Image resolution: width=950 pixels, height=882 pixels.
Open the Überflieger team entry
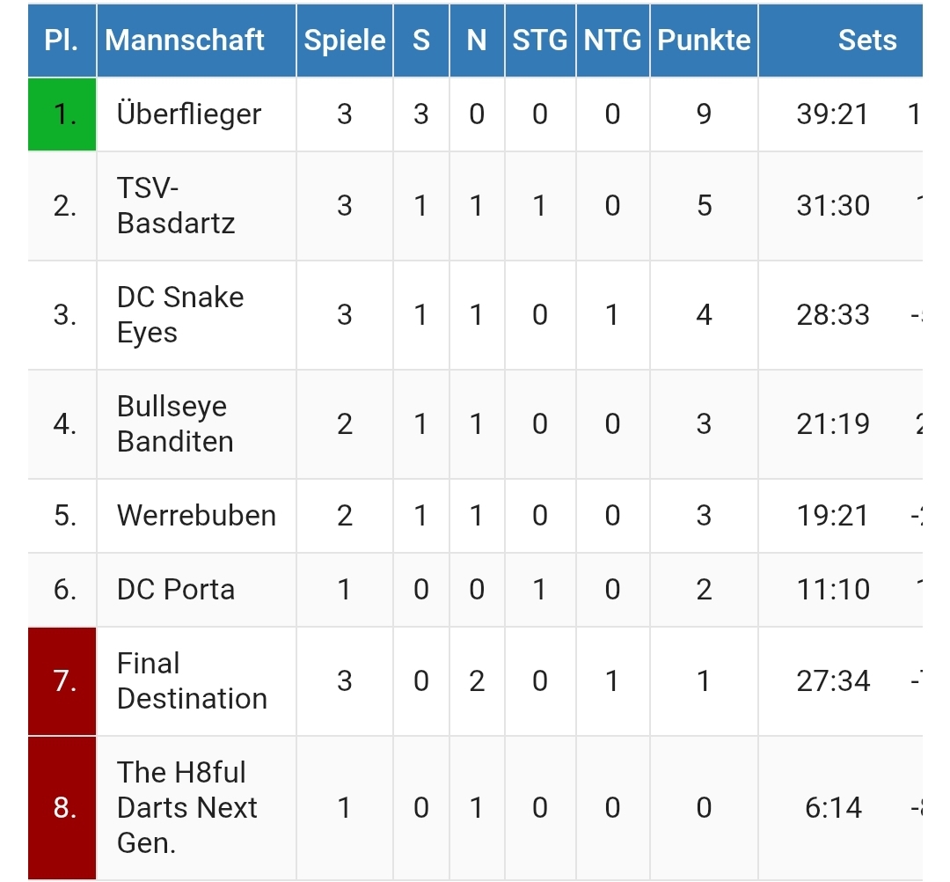coord(189,114)
